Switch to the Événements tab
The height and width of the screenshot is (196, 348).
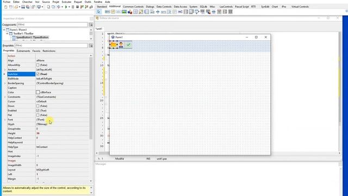click(23, 51)
